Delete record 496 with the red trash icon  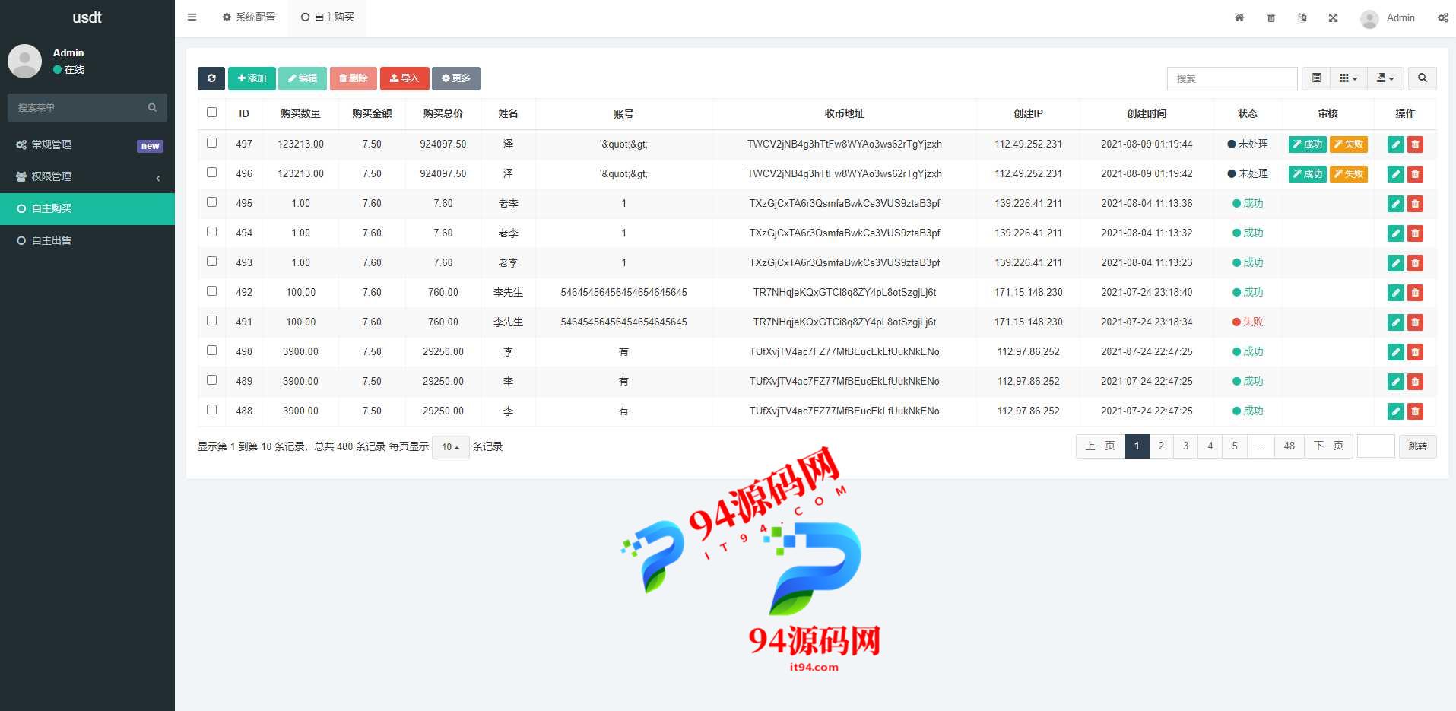click(1415, 174)
